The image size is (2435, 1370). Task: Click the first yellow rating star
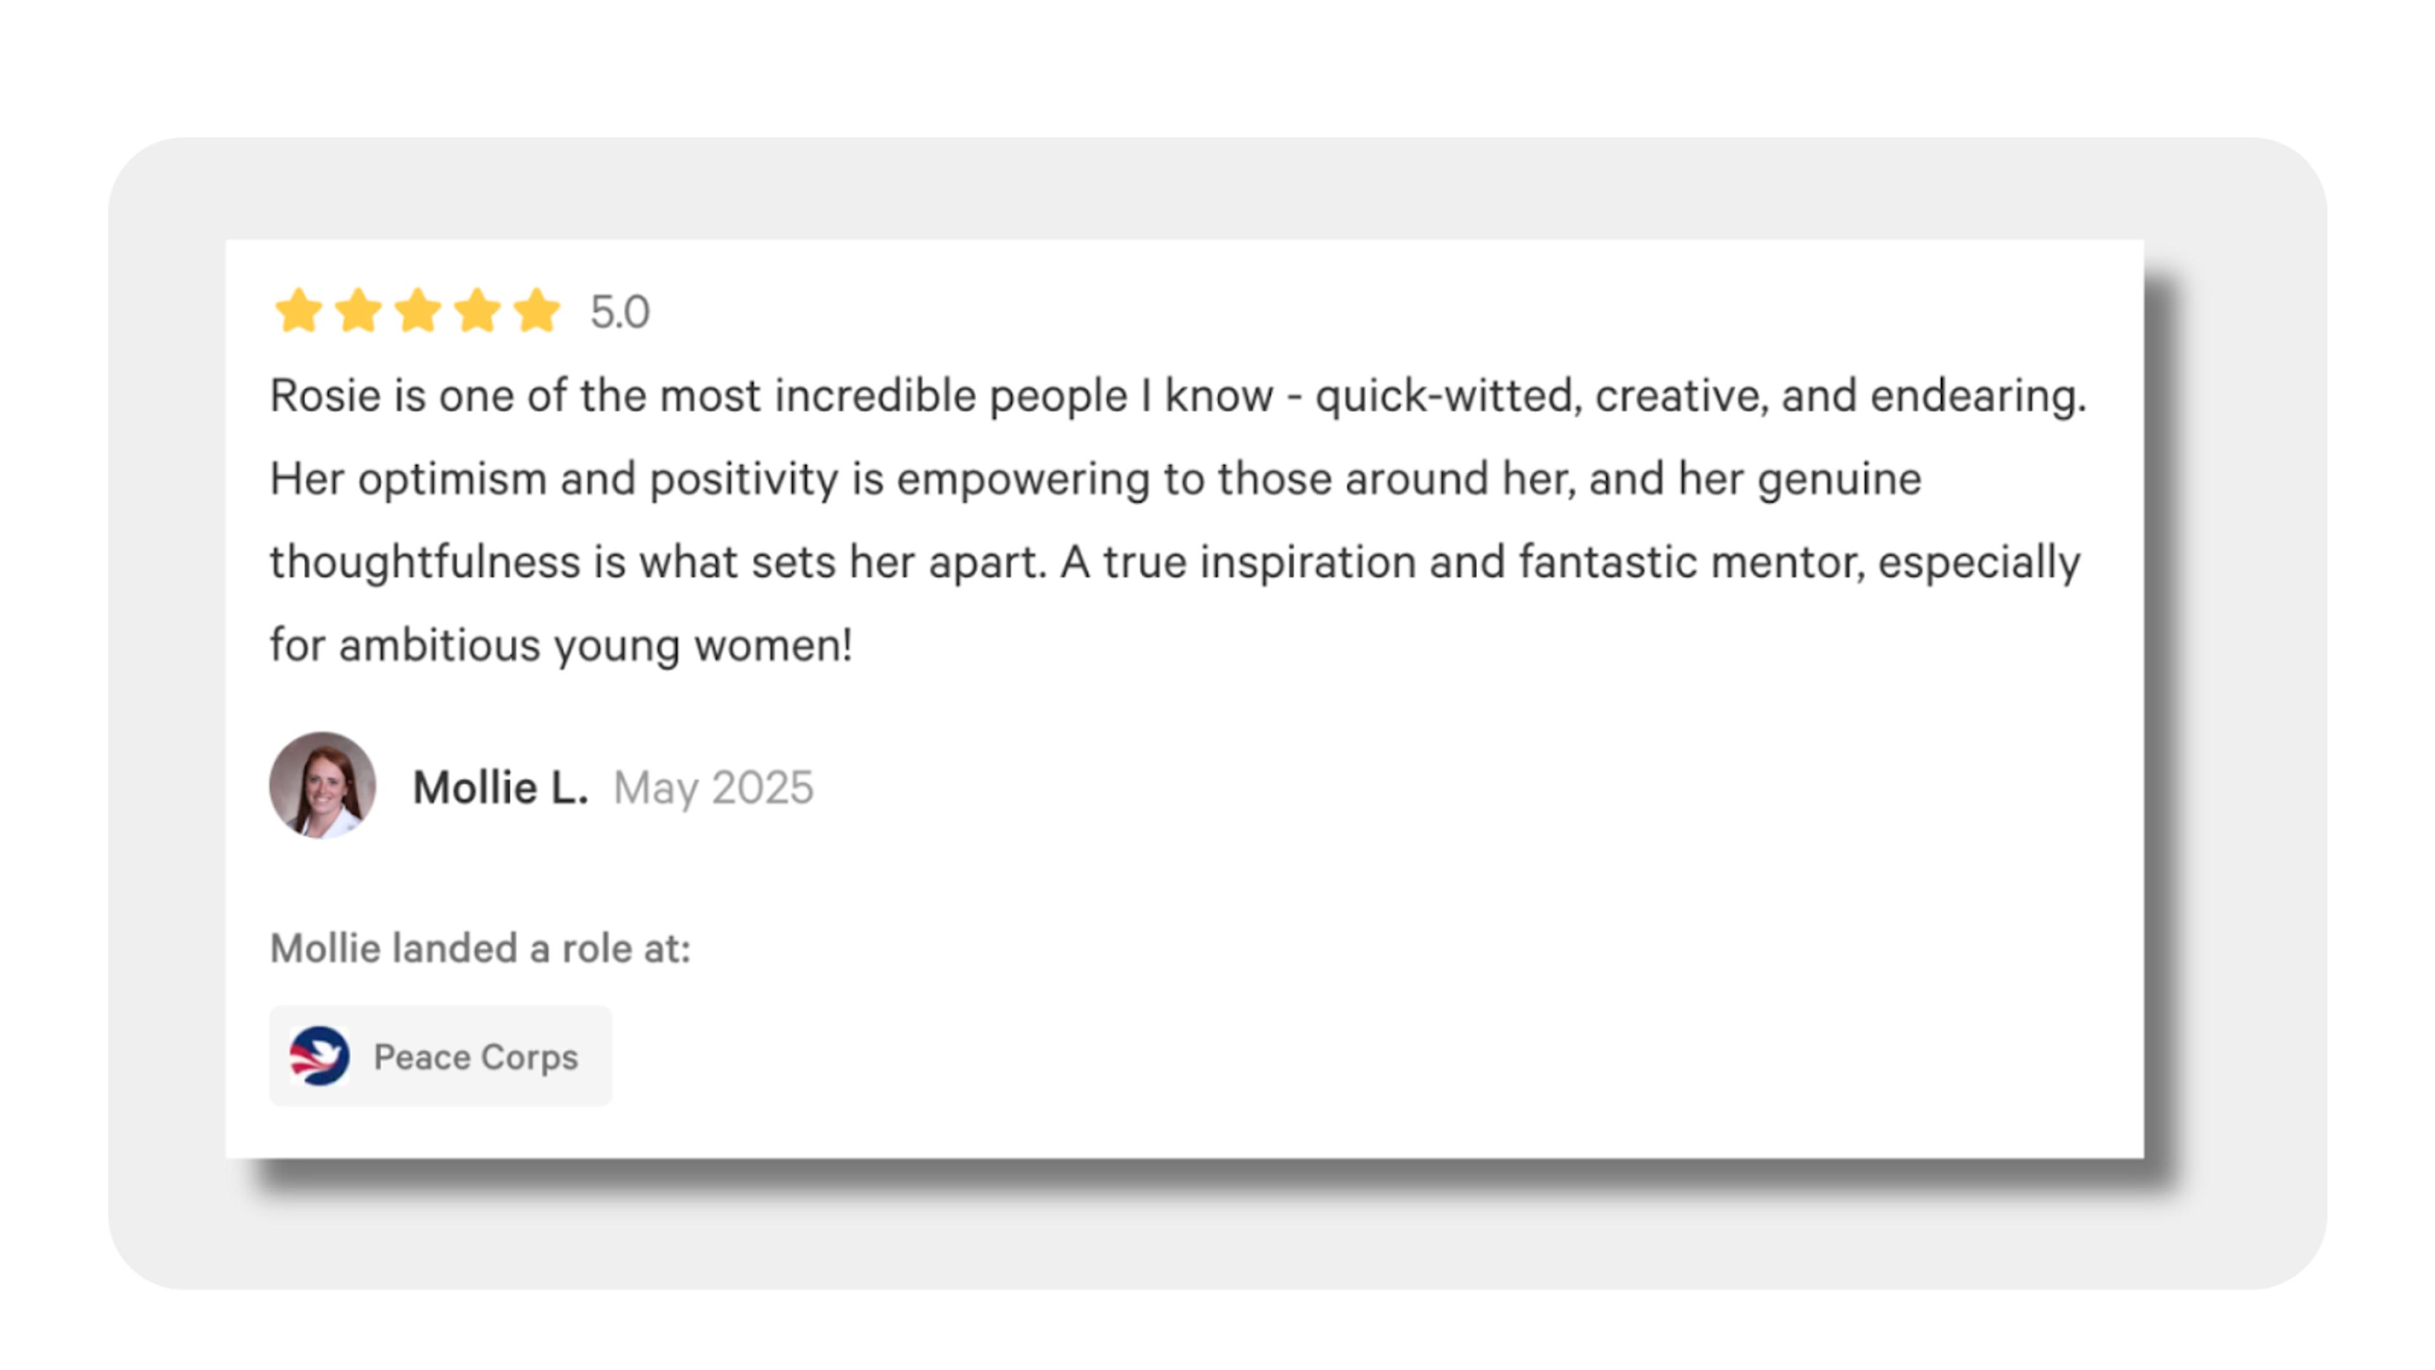pyautogui.click(x=299, y=311)
